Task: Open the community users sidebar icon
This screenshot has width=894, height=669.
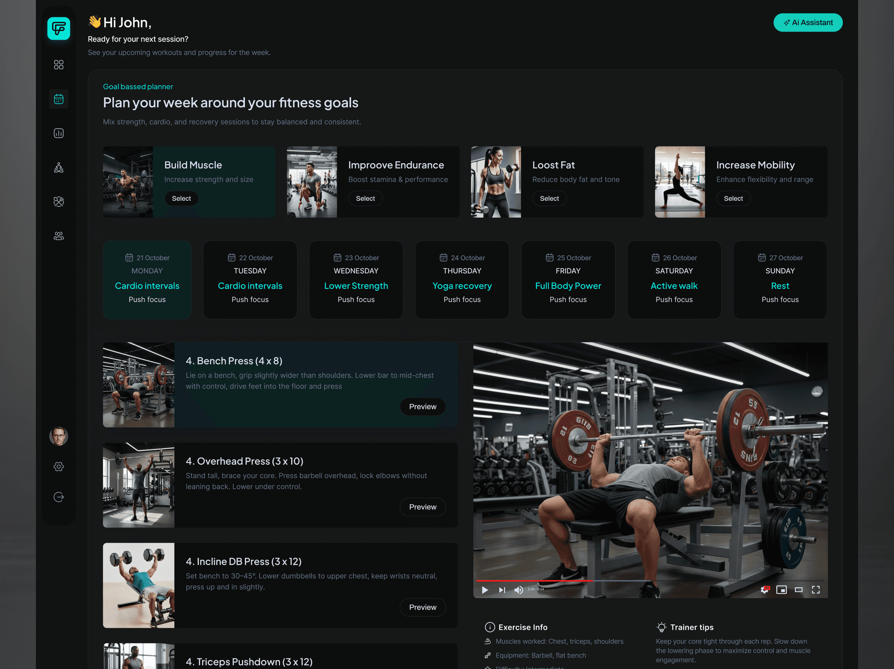Action: [58, 236]
